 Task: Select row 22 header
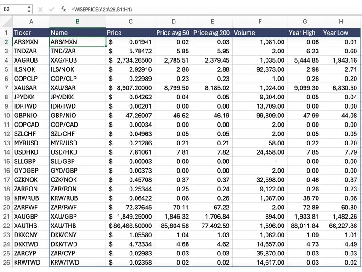pyautogui.click(x=6, y=226)
